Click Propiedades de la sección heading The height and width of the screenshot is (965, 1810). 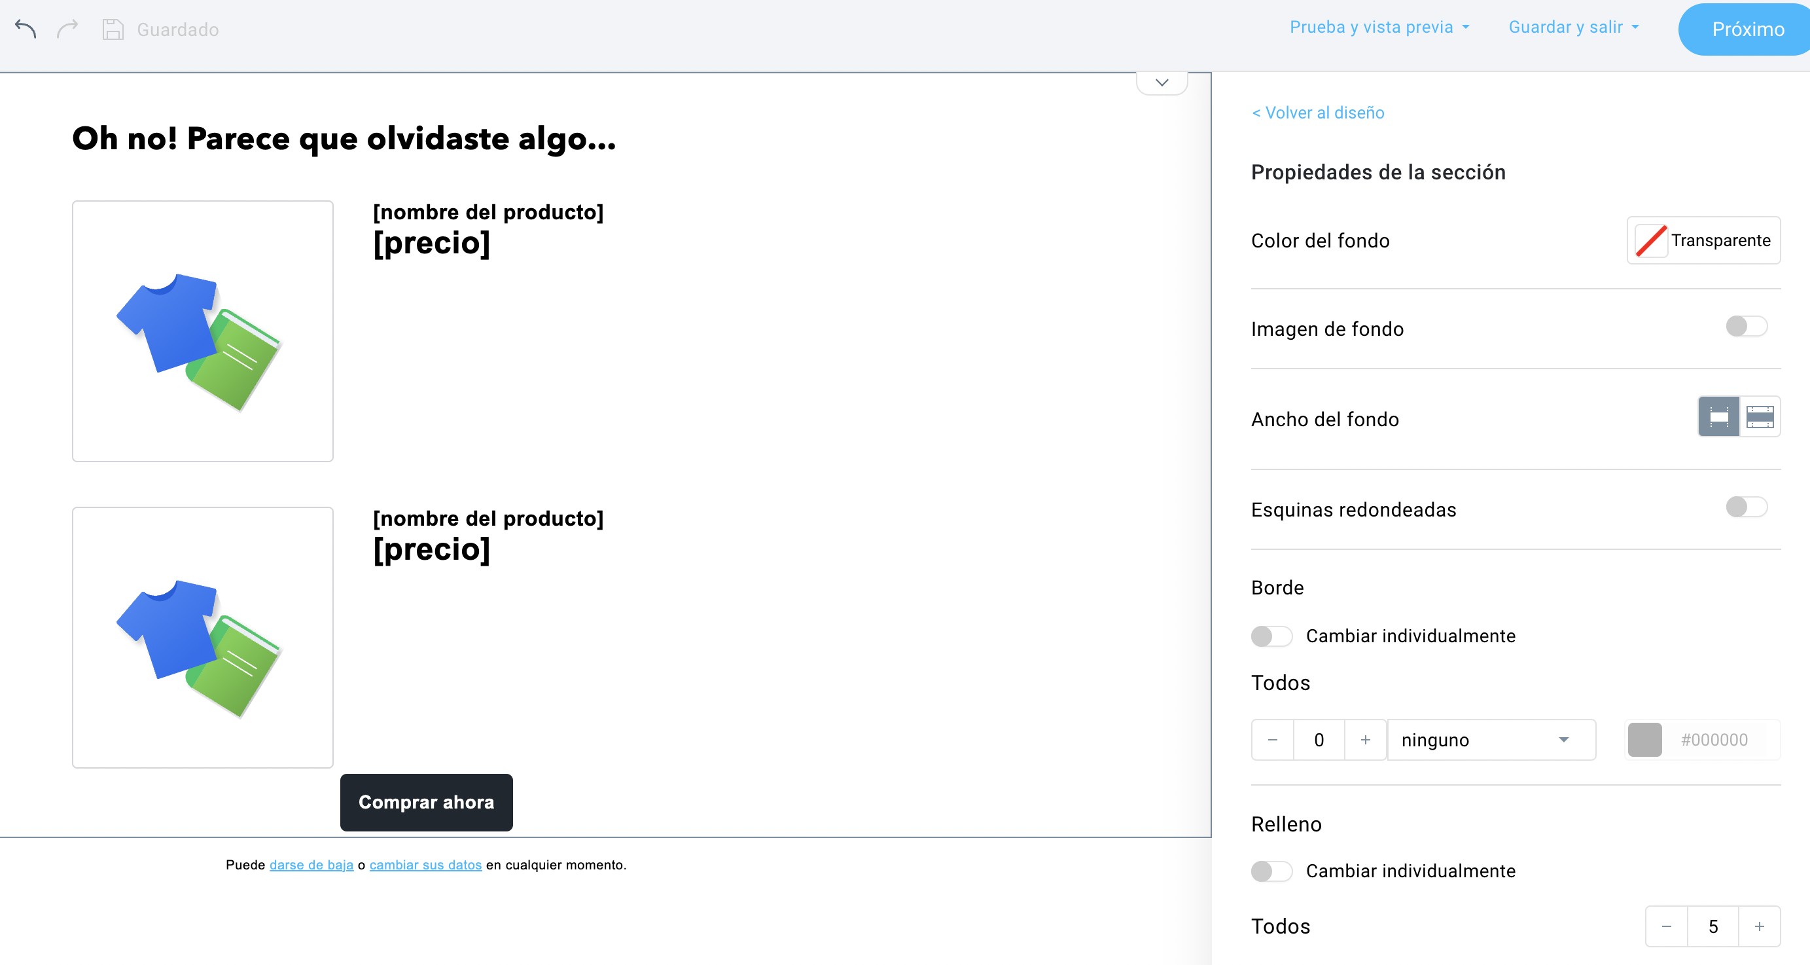pos(1378,172)
